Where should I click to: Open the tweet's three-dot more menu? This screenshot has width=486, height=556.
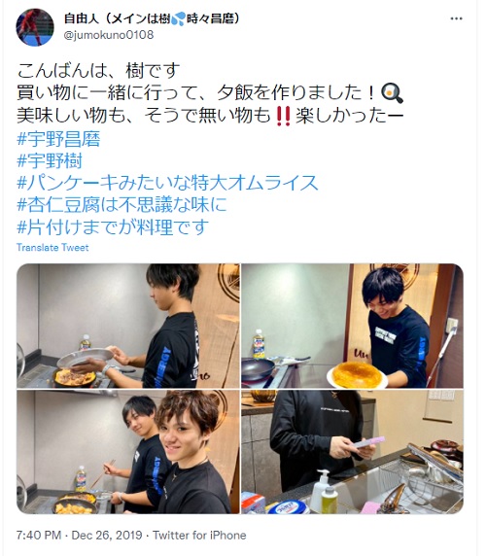click(456, 18)
